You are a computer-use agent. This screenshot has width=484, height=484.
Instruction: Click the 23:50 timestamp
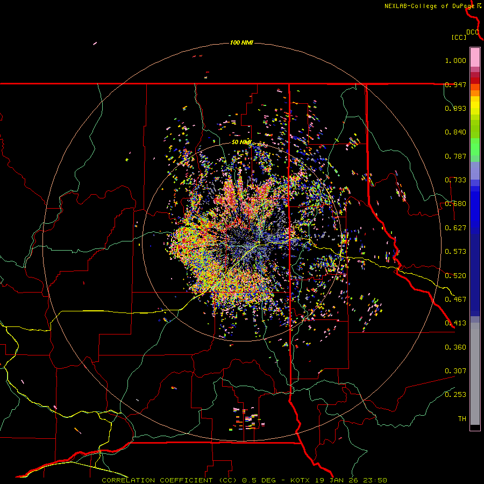(376, 480)
